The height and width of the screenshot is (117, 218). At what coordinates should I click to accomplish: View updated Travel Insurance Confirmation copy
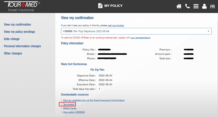coord(94,100)
